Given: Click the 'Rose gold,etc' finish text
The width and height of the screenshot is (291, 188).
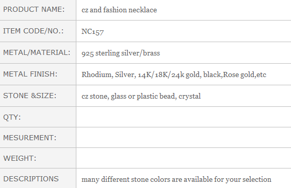Looking at the screenshot, I should (x=245, y=74).
